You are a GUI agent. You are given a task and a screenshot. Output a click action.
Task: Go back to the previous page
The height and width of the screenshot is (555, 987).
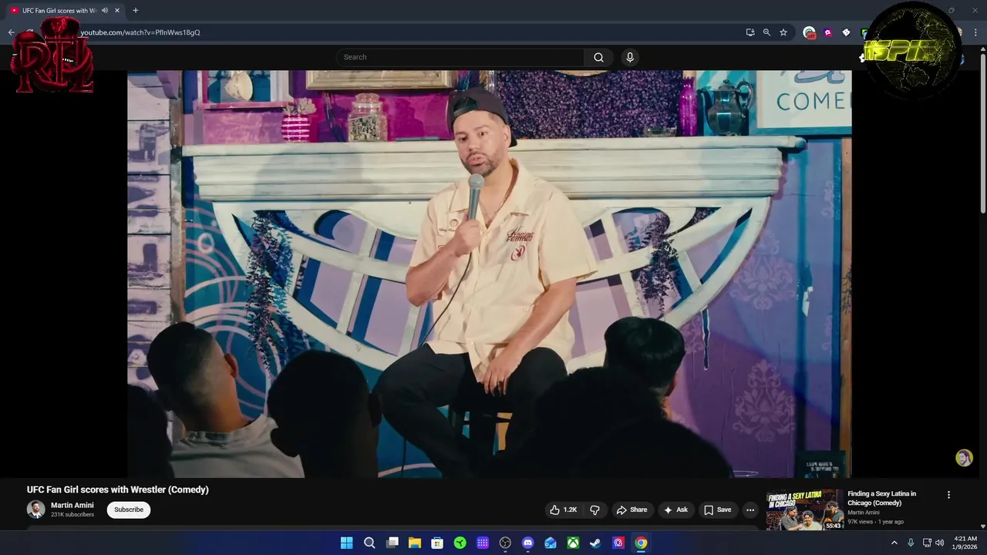click(x=12, y=32)
